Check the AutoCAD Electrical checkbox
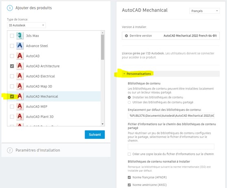This screenshot has height=188, width=227. pos(12,76)
